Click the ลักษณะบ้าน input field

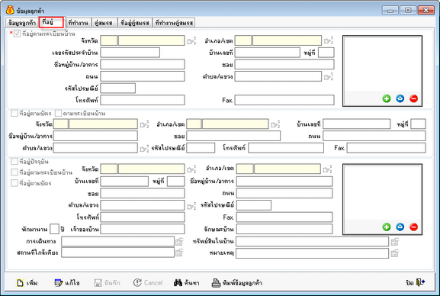pyautogui.click(x=284, y=229)
